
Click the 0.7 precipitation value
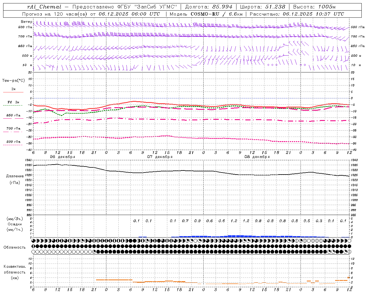tap(185, 221)
